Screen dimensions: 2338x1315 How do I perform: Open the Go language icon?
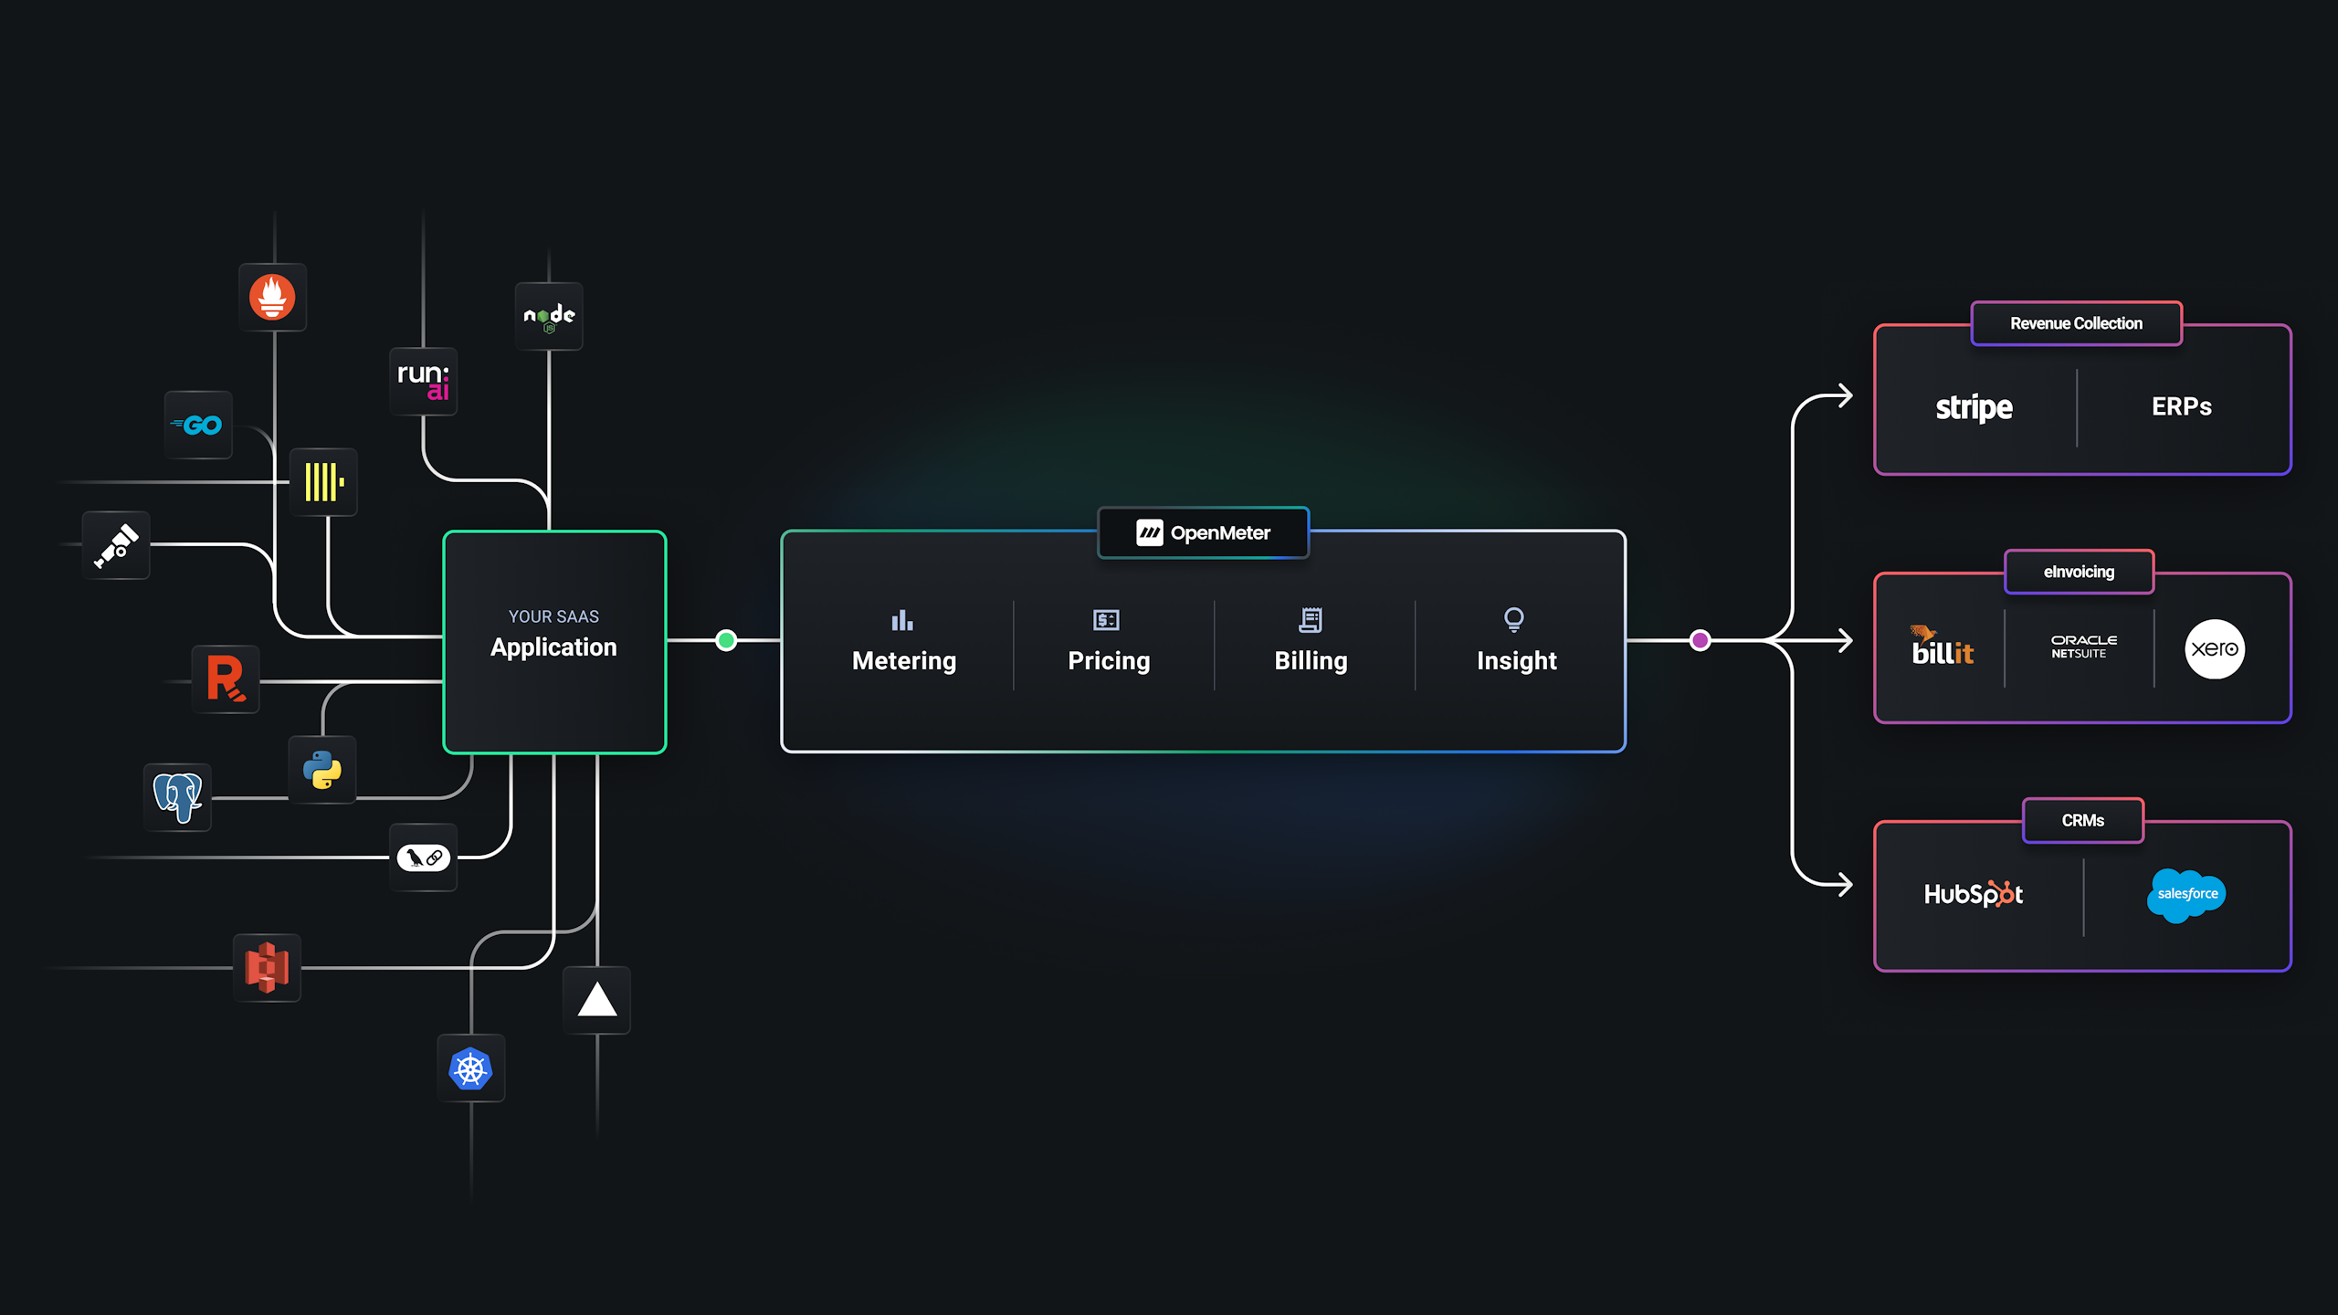(x=198, y=425)
